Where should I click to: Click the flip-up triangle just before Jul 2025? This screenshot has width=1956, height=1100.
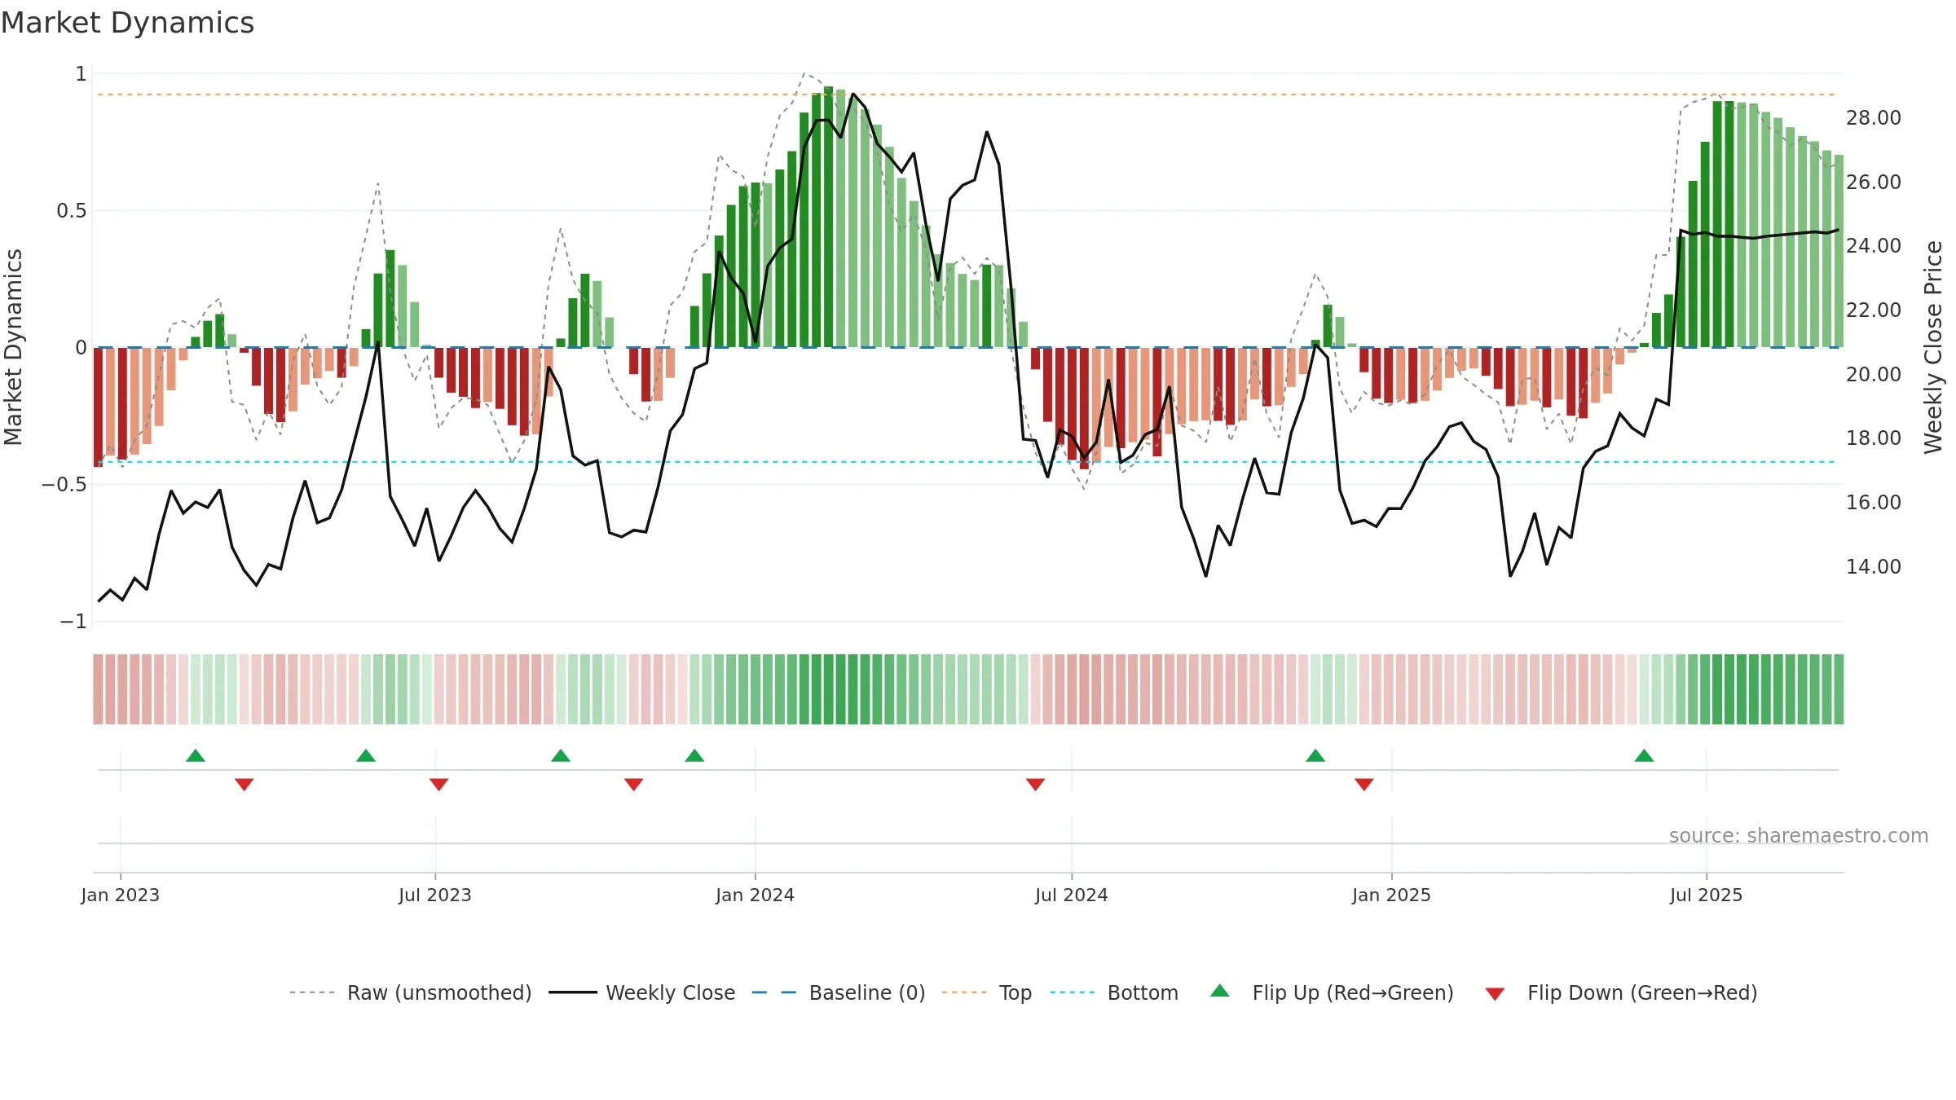pos(1644,755)
